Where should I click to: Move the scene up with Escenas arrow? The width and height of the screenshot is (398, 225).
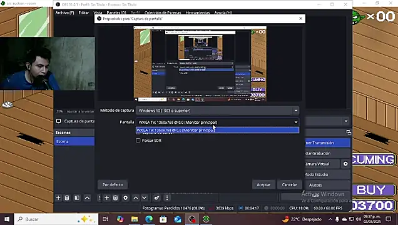pyautogui.click(x=87, y=198)
